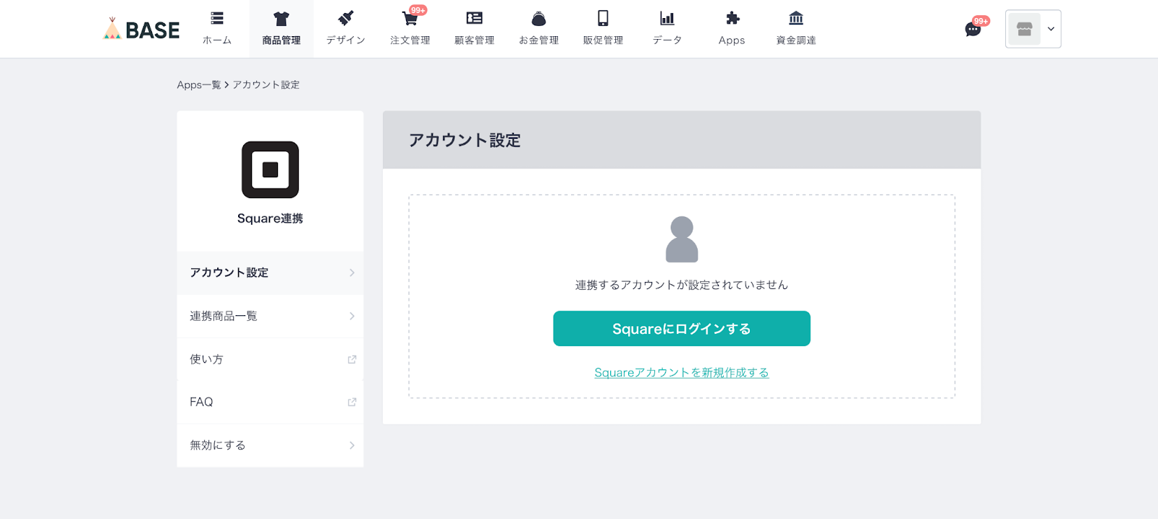
Task: Open the chat notifications bubble icon
Action: click(x=973, y=30)
